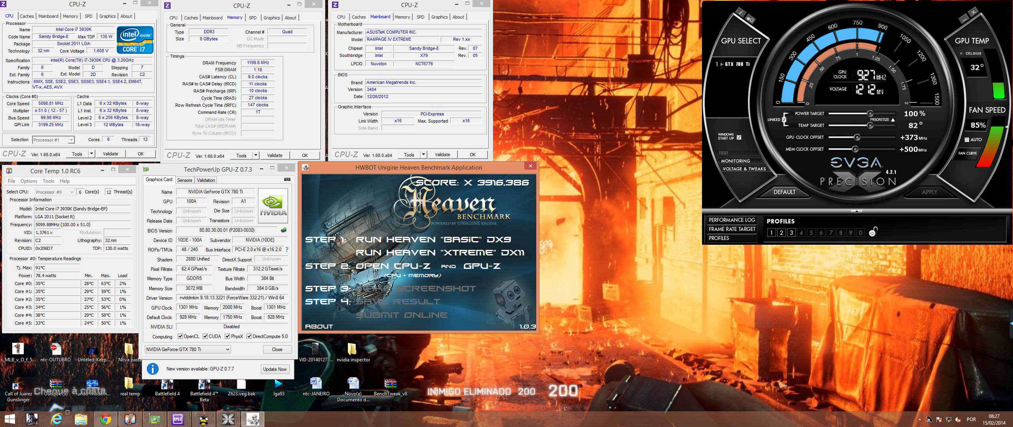Open FAN CURVE settings
1013x427 pixels.
coord(967,153)
